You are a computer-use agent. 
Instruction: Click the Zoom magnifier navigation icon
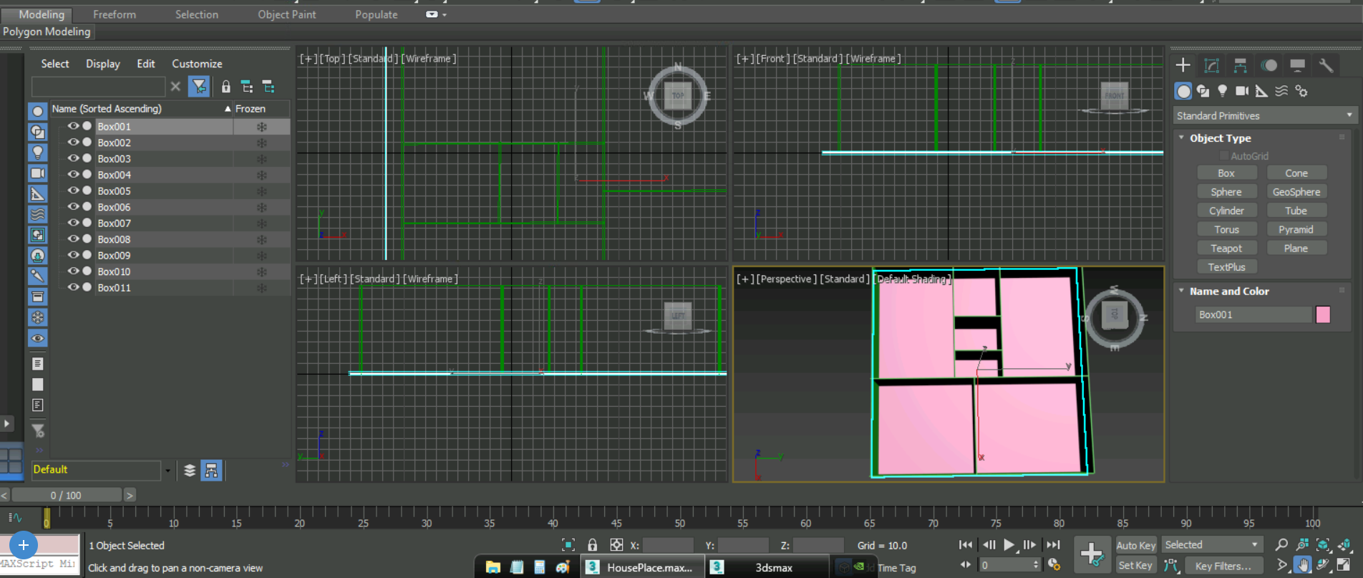click(1281, 545)
